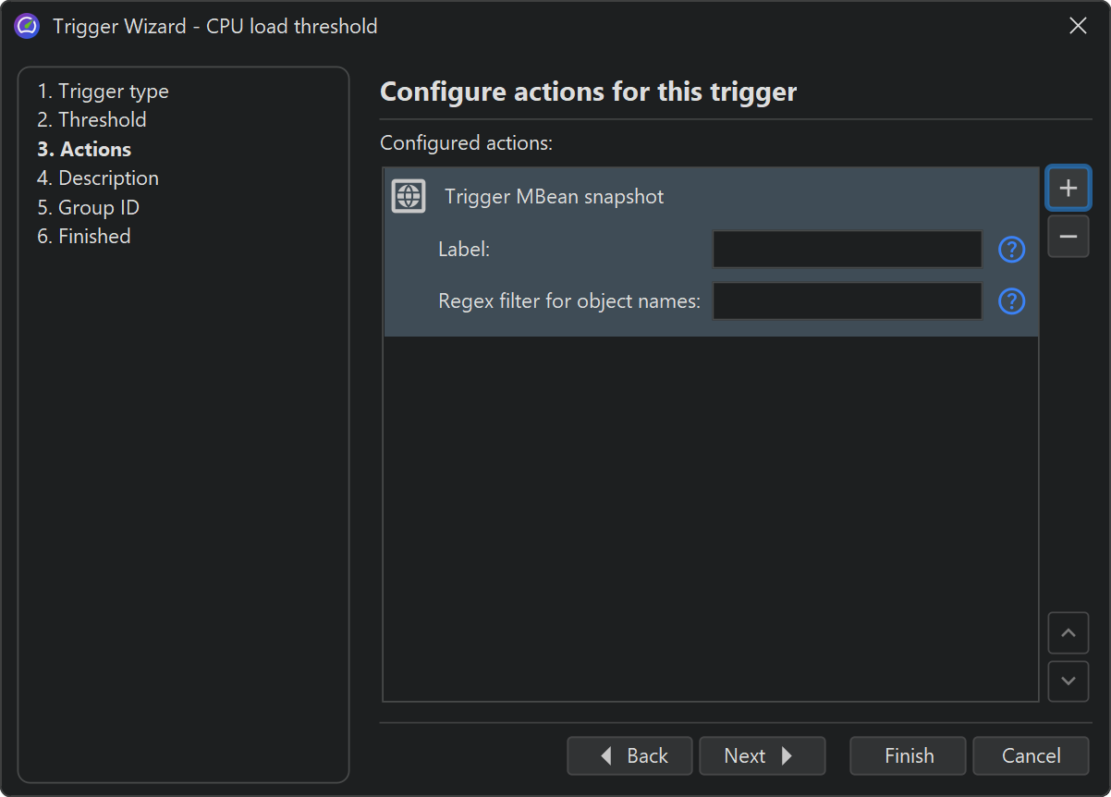Click the Trigger MBean snapshot globe icon

(x=409, y=196)
